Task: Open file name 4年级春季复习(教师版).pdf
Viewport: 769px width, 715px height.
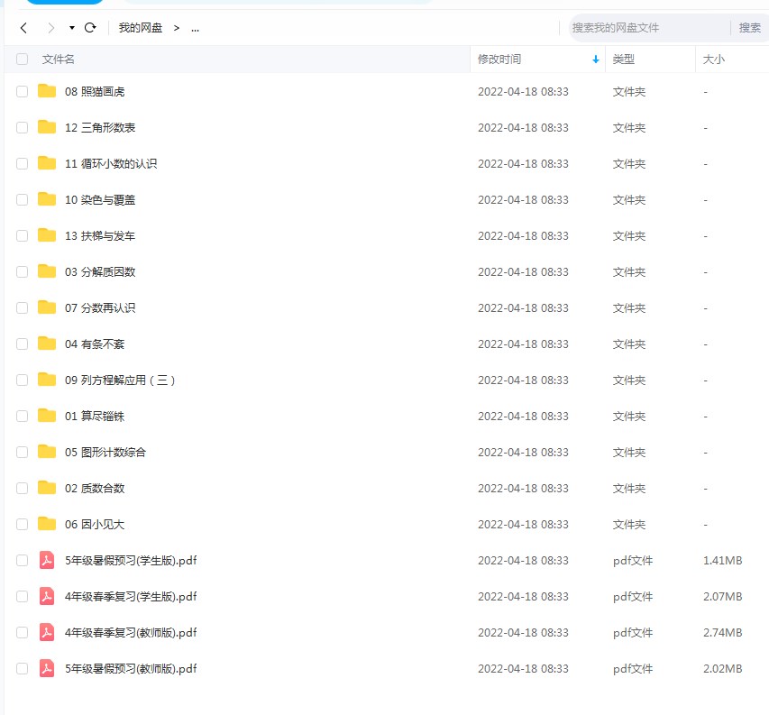Action: click(x=131, y=632)
